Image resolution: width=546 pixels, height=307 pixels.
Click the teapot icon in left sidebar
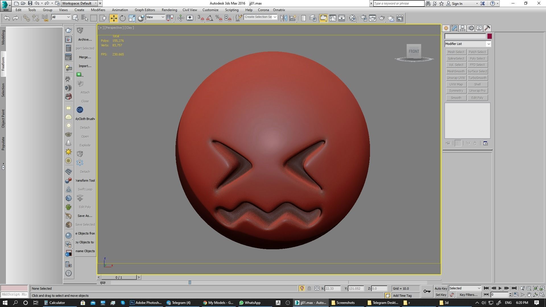pos(68,30)
